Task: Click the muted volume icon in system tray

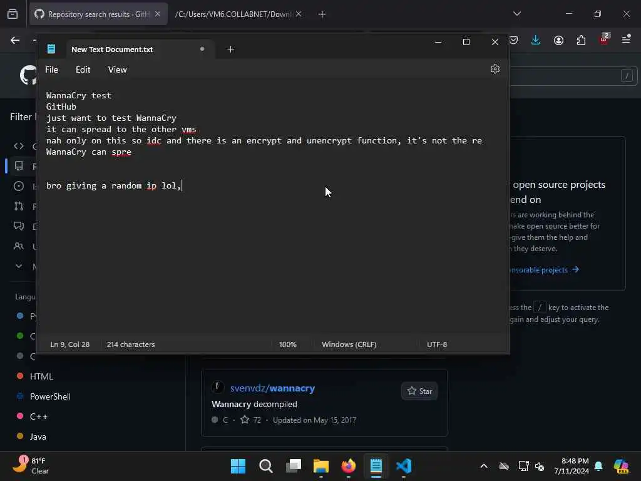Action: point(540,466)
